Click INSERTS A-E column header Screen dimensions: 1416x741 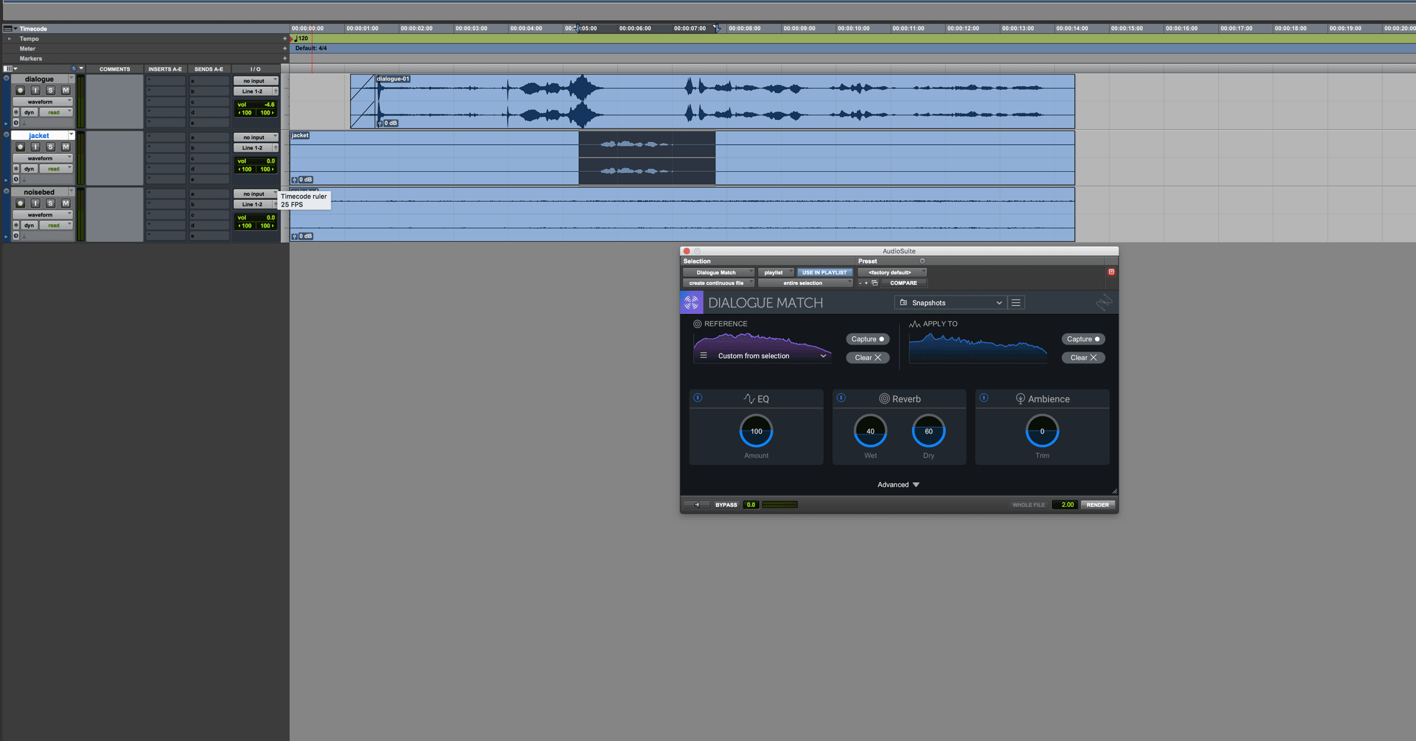point(165,69)
